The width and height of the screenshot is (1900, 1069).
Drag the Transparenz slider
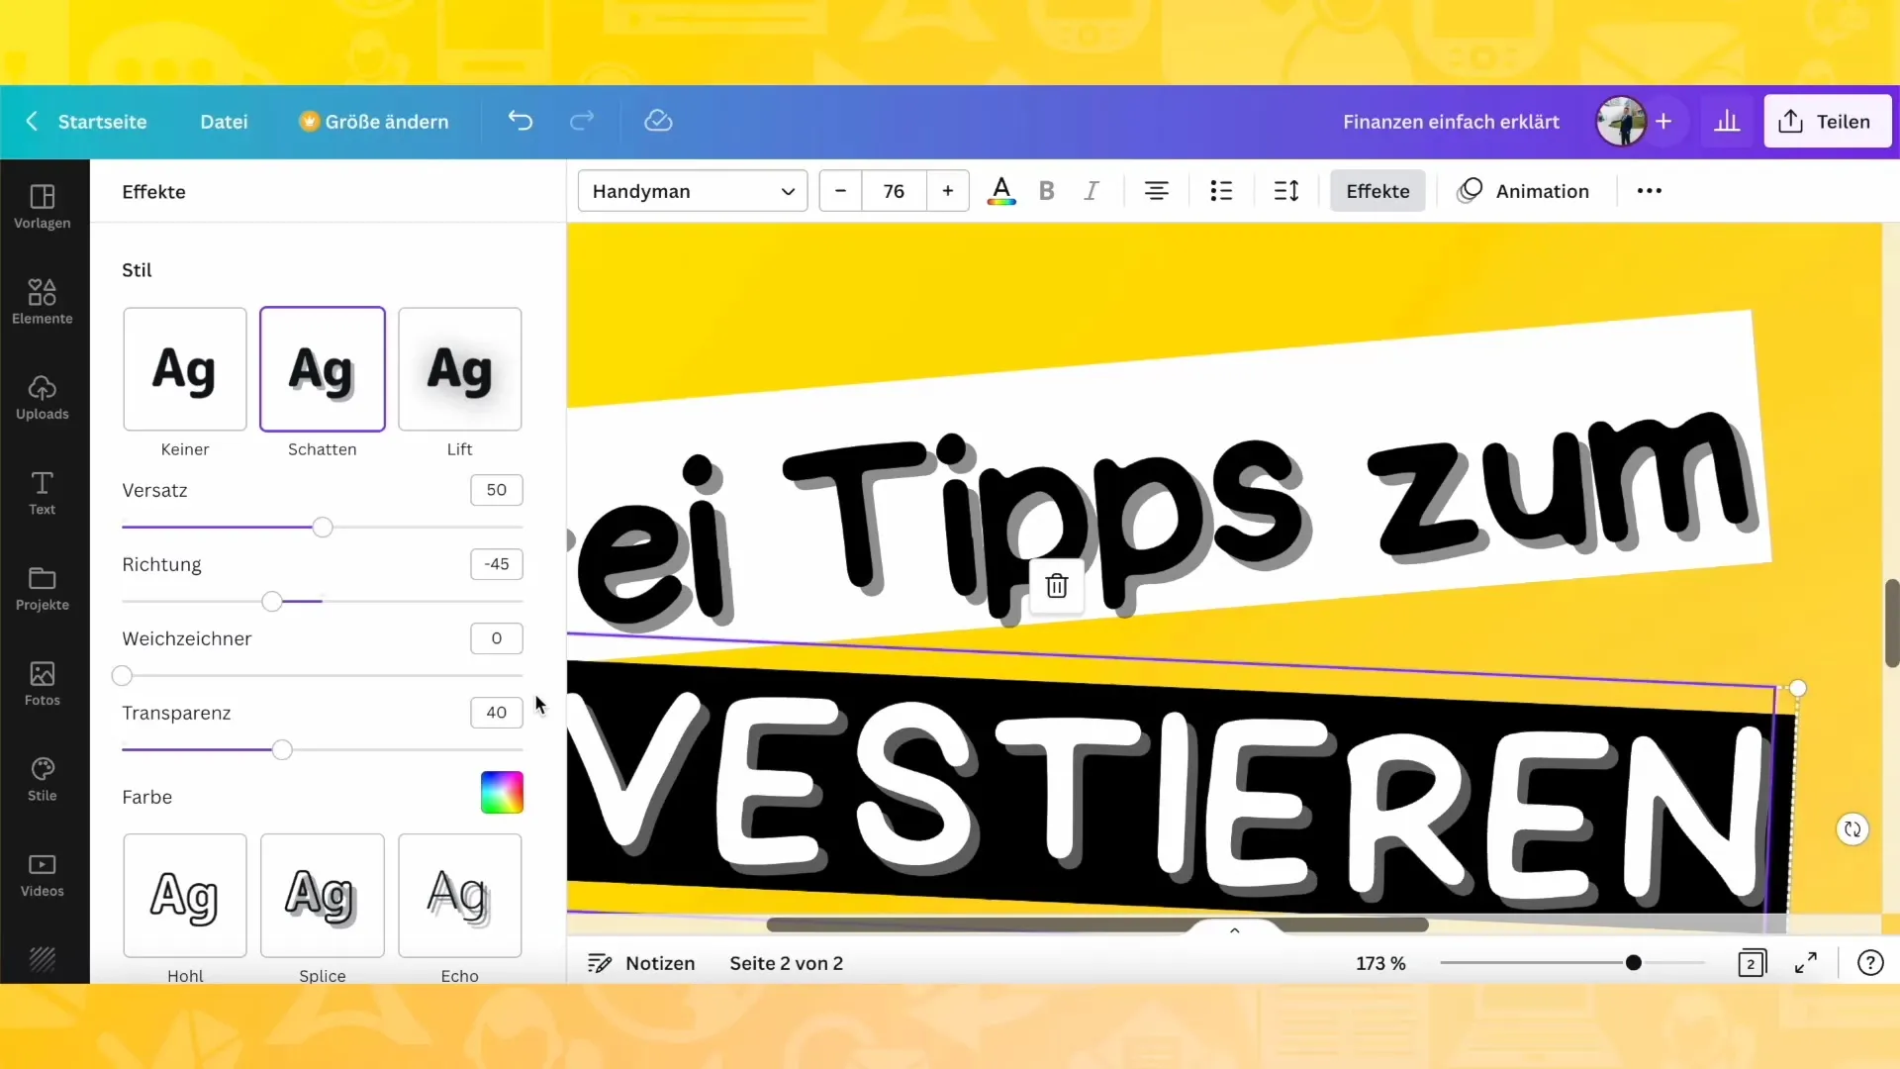click(x=282, y=749)
